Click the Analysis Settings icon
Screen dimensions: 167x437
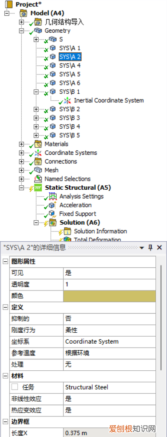pos(53,196)
